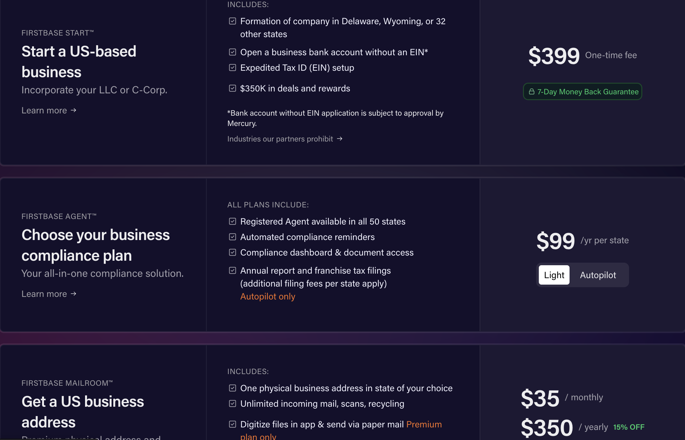Click the check icon beside Registered Agent available
This screenshot has height=440, width=685.
tap(232, 221)
